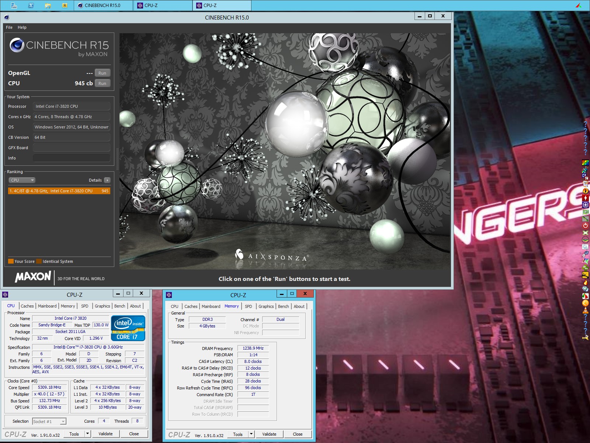Open the green RAM module dock icon
The image size is (590, 443).
tap(586, 219)
